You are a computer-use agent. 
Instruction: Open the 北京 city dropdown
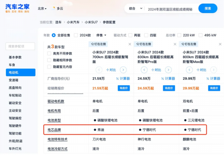pyautogui.click(x=42, y=9)
